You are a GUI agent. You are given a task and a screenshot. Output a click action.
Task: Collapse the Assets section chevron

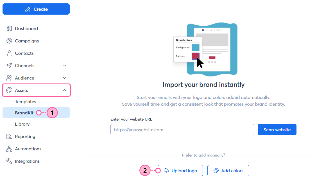tap(65, 90)
